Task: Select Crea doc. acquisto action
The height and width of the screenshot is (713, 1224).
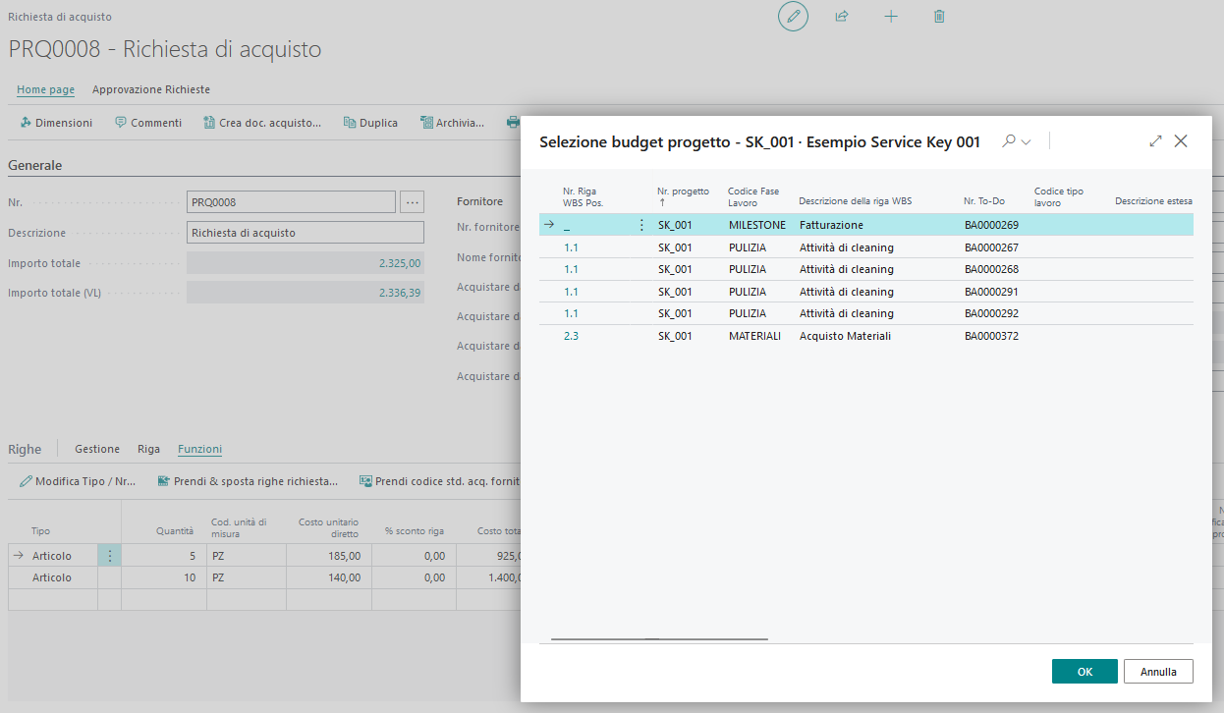Action: tap(262, 123)
